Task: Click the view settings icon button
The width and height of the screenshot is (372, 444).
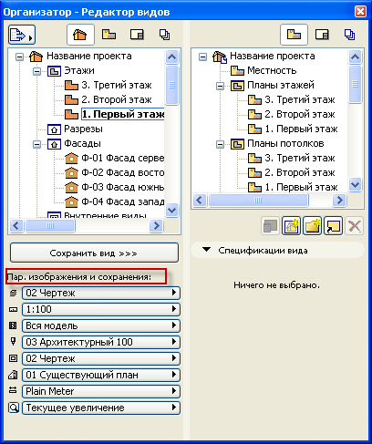Action: click(x=270, y=226)
